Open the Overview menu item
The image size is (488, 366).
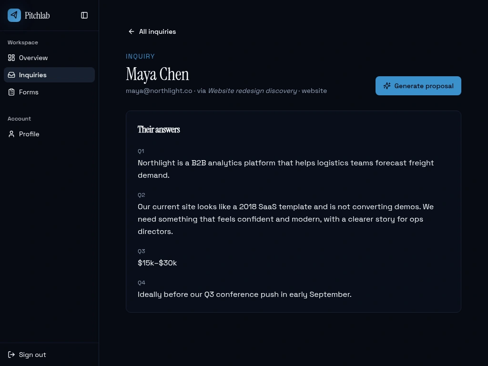pyautogui.click(x=33, y=58)
